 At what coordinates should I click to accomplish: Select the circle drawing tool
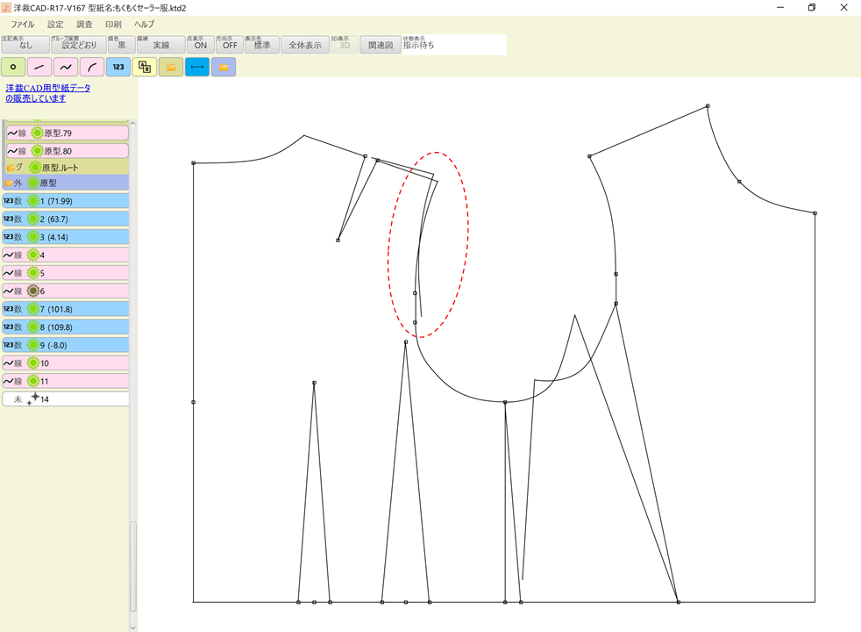pos(12,66)
